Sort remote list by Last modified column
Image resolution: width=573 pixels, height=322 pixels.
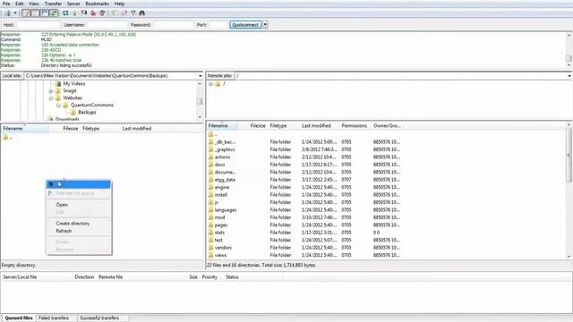pos(316,125)
